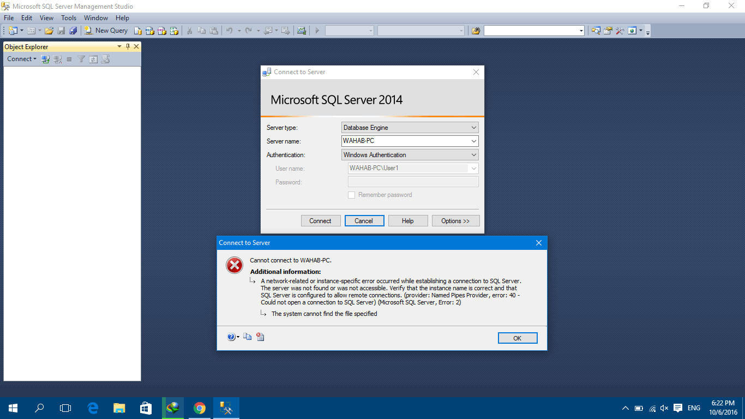Click the Object Explorer filter icon
Viewport: 745px width, 419px height.
(x=81, y=59)
